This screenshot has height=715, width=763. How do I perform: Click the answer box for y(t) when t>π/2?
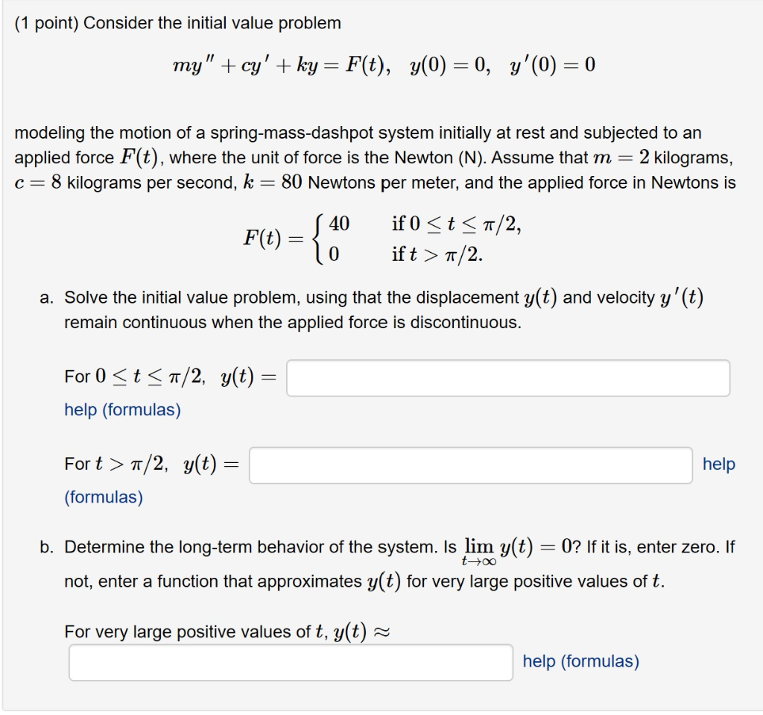(471, 465)
